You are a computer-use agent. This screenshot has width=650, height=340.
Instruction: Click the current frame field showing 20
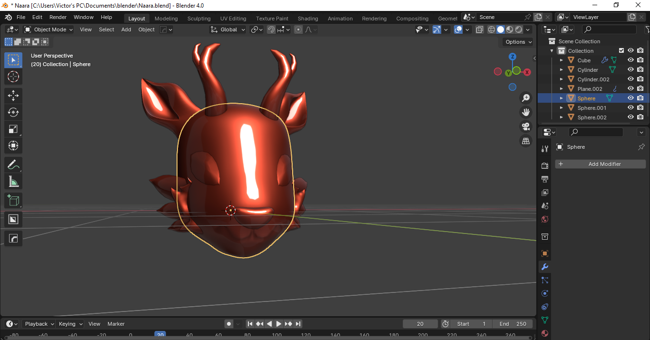[420, 324]
